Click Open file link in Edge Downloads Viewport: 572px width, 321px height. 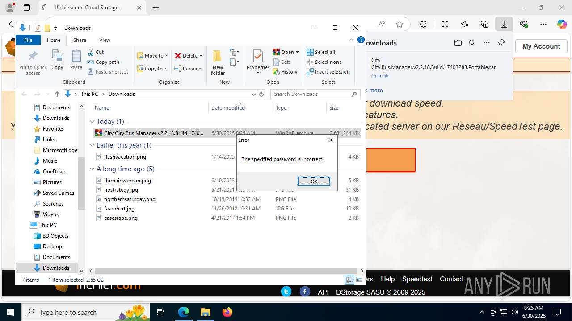(380, 76)
